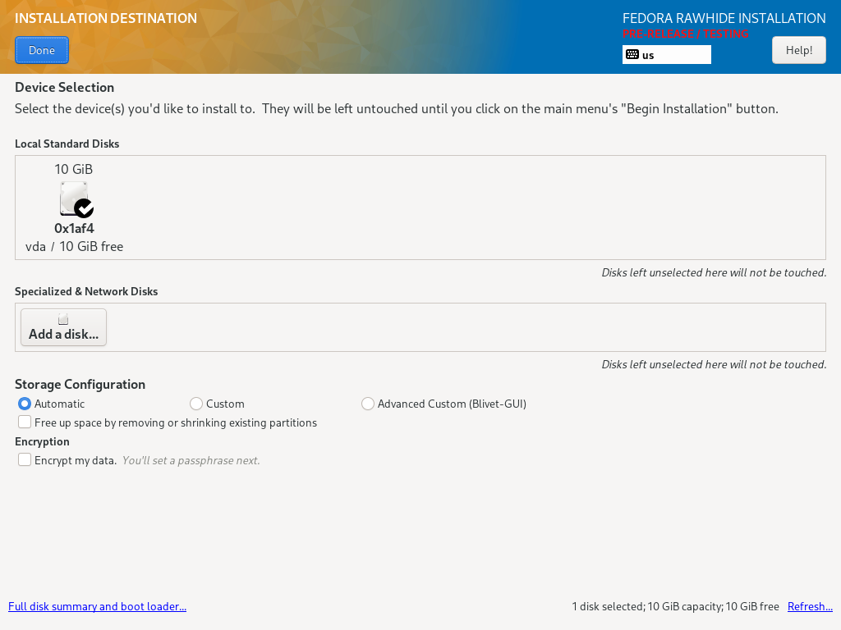Click the 'Specialized & Network Disks' label

coord(86,291)
